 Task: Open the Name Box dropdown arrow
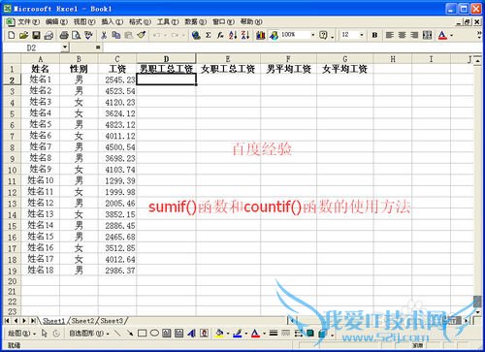pyautogui.click(x=65, y=48)
